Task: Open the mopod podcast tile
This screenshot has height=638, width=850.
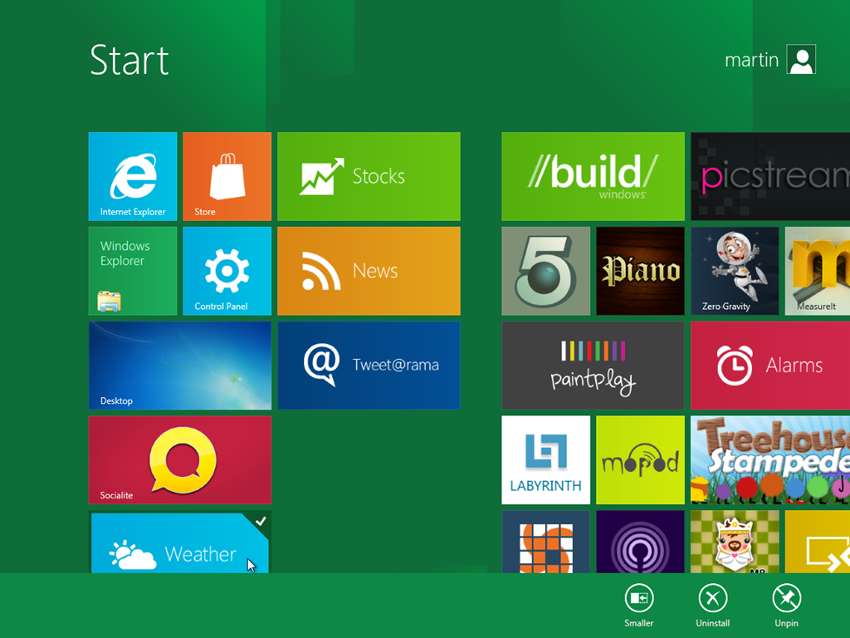Action: click(640, 459)
